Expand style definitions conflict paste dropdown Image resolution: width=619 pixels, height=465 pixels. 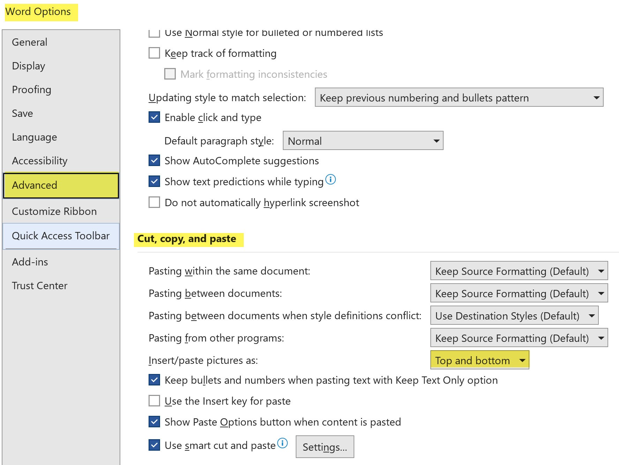click(514, 315)
